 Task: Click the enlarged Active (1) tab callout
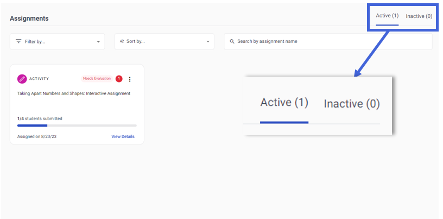284,102
